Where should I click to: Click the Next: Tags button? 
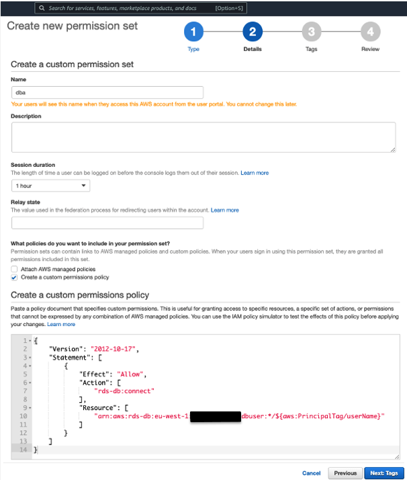click(384, 473)
